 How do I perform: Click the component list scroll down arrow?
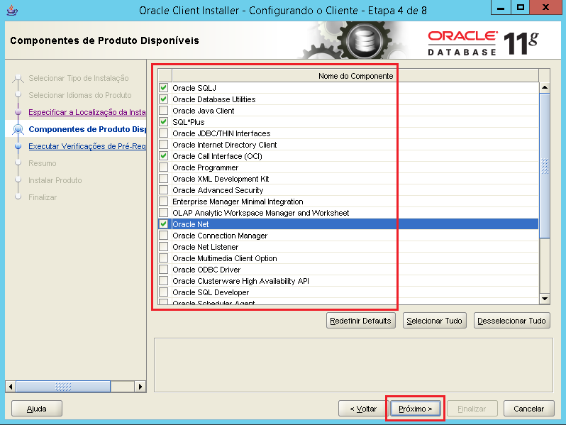tap(544, 299)
